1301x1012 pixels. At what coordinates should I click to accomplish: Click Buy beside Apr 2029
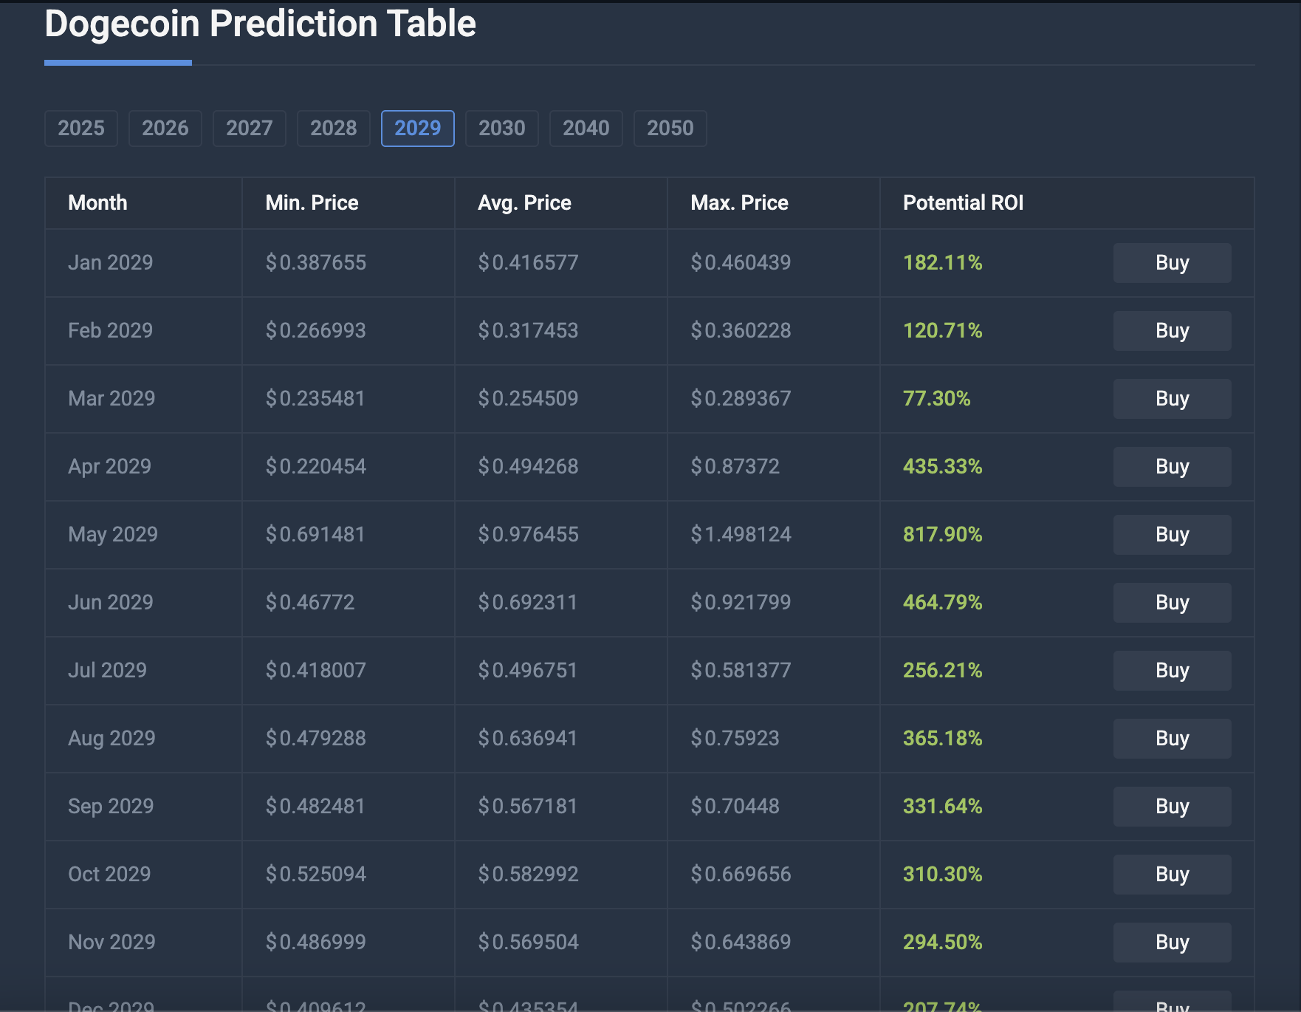click(x=1172, y=466)
